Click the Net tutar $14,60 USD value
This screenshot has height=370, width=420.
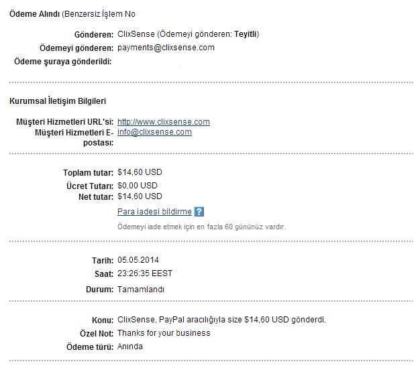pos(140,196)
